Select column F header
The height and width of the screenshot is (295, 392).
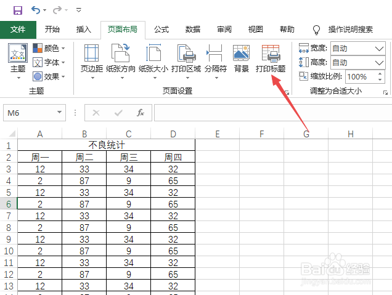pos(262,134)
